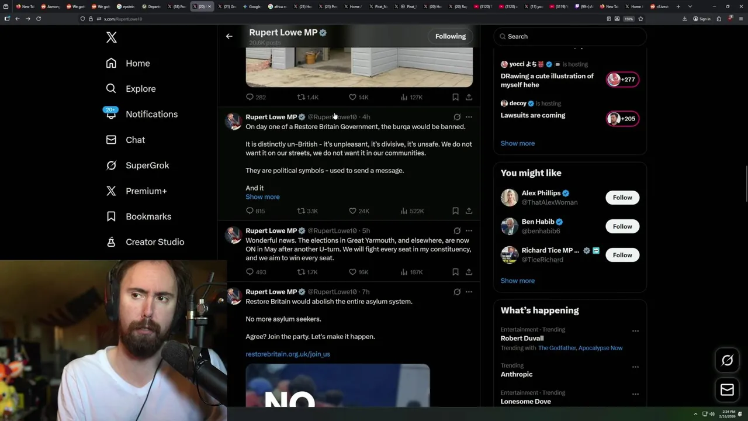Open more options for Anthropic trend
Image resolution: width=748 pixels, height=421 pixels.
(x=635, y=367)
